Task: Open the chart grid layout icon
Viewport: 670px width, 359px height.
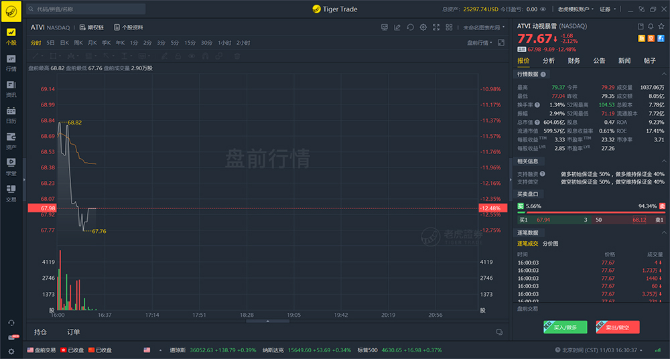Action: click(449, 27)
